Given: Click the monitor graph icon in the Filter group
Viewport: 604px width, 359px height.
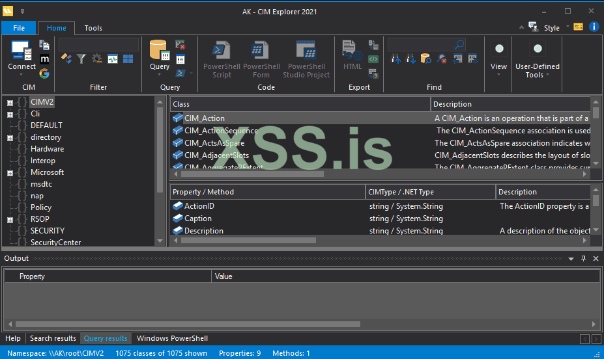Looking at the screenshot, I should click(x=113, y=59).
